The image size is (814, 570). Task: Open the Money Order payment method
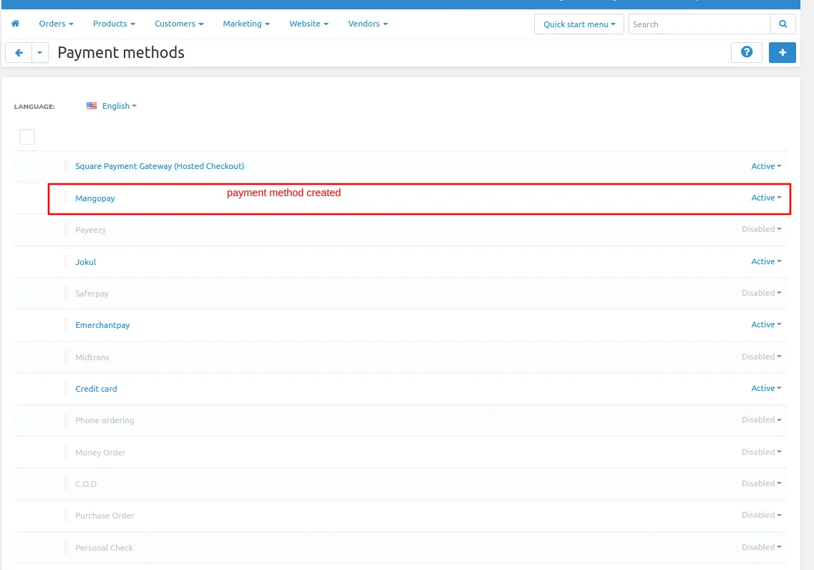100,453
